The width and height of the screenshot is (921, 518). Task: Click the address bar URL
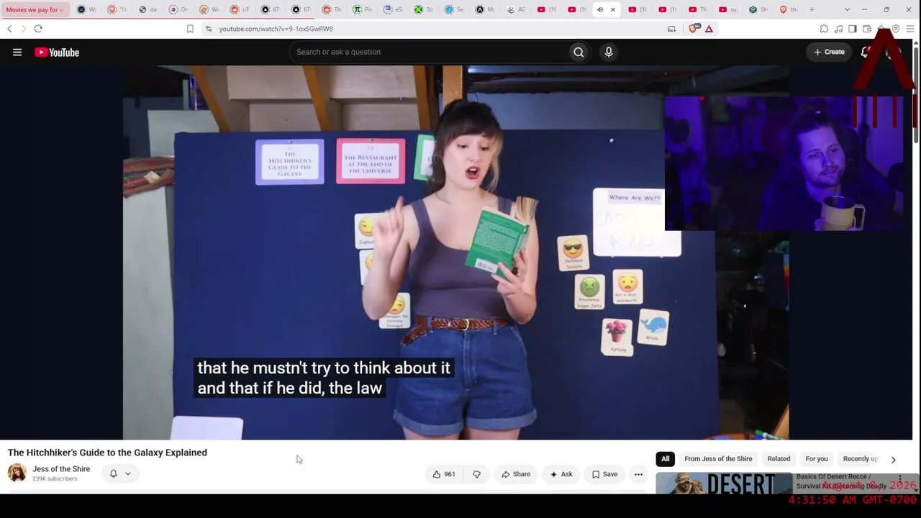[x=276, y=29]
